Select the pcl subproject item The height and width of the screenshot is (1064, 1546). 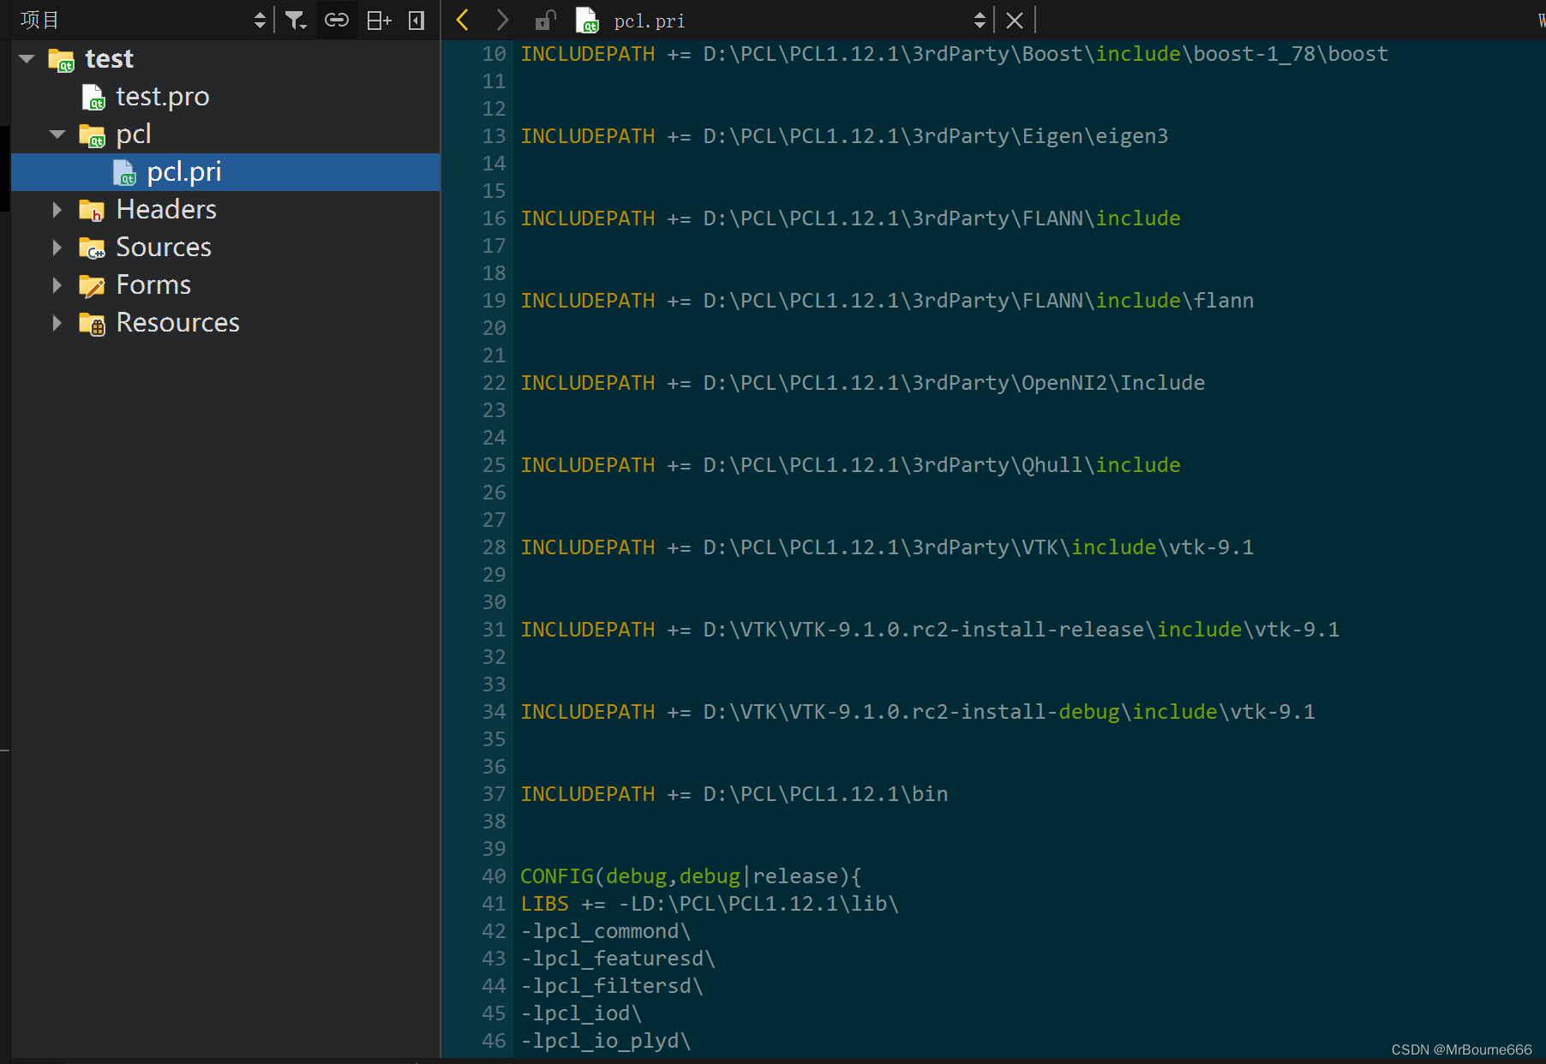(134, 134)
